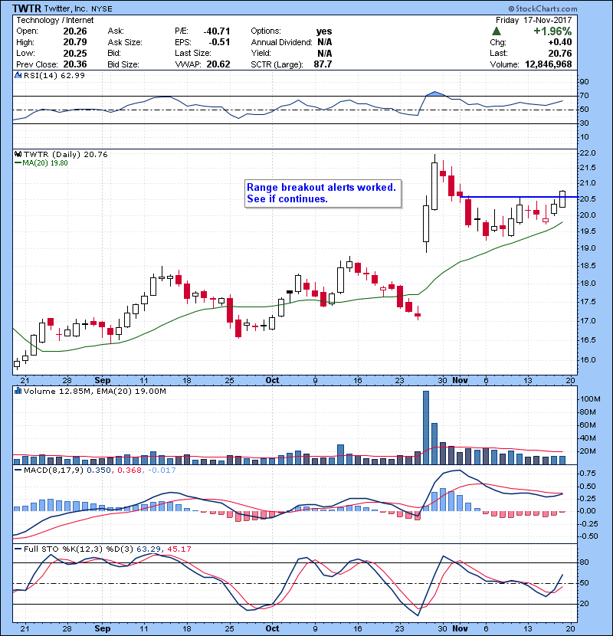Click the 16.0 price axis label
The image size is (613, 636).
click(588, 360)
